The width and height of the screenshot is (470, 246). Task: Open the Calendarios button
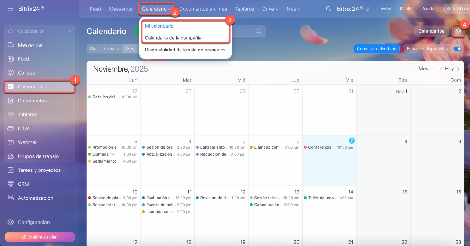click(x=431, y=31)
